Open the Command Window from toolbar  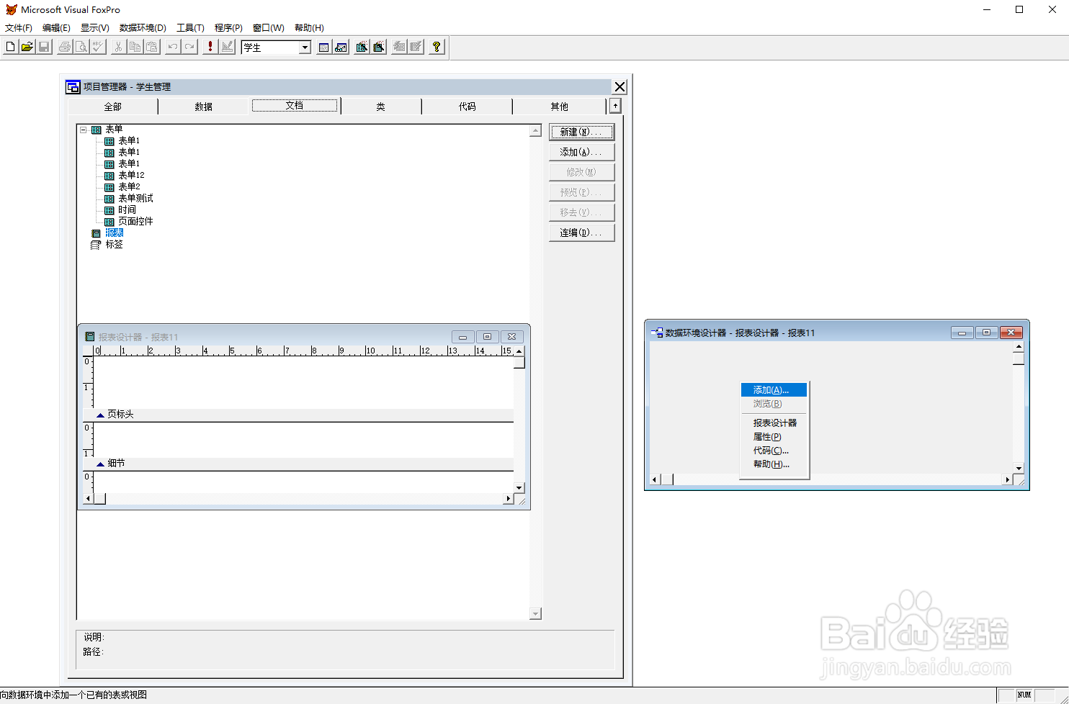point(324,47)
